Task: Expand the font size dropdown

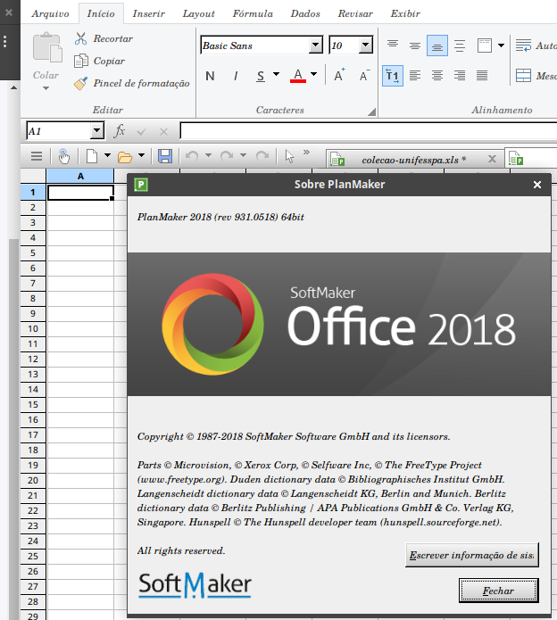Action: [365, 45]
